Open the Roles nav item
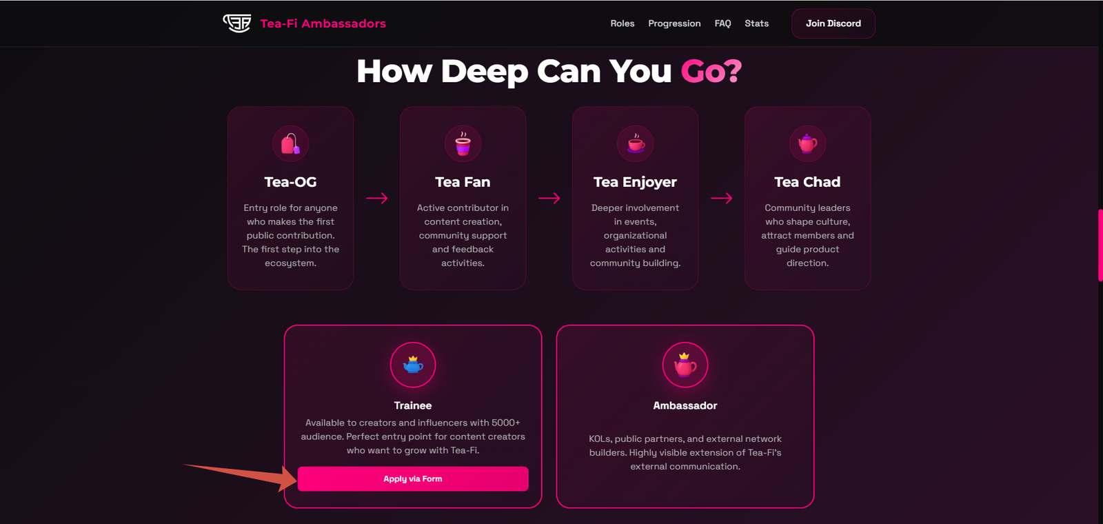The height and width of the screenshot is (524, 1103). 622,23
